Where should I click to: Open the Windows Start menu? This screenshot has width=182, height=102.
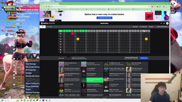click(2, 100)
